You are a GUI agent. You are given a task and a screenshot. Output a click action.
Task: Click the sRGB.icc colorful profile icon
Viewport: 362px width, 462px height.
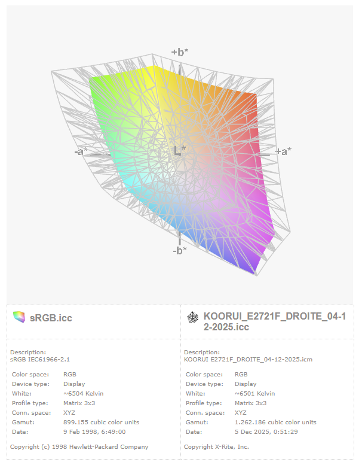pyautogui.click(x=19, y=317)
